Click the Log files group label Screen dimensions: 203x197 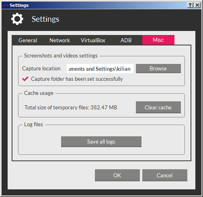(33, 124)
